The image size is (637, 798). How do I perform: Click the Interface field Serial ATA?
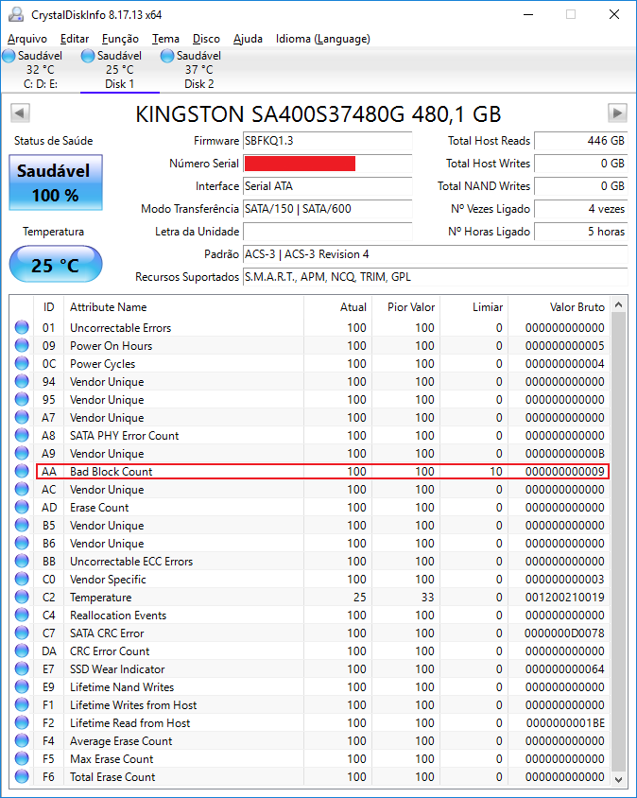pyautogui.click(x=327, y=186)
